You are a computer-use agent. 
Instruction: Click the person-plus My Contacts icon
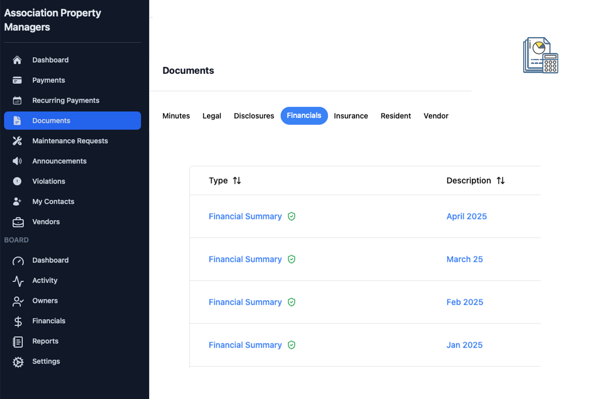click(x=17, y=201)
